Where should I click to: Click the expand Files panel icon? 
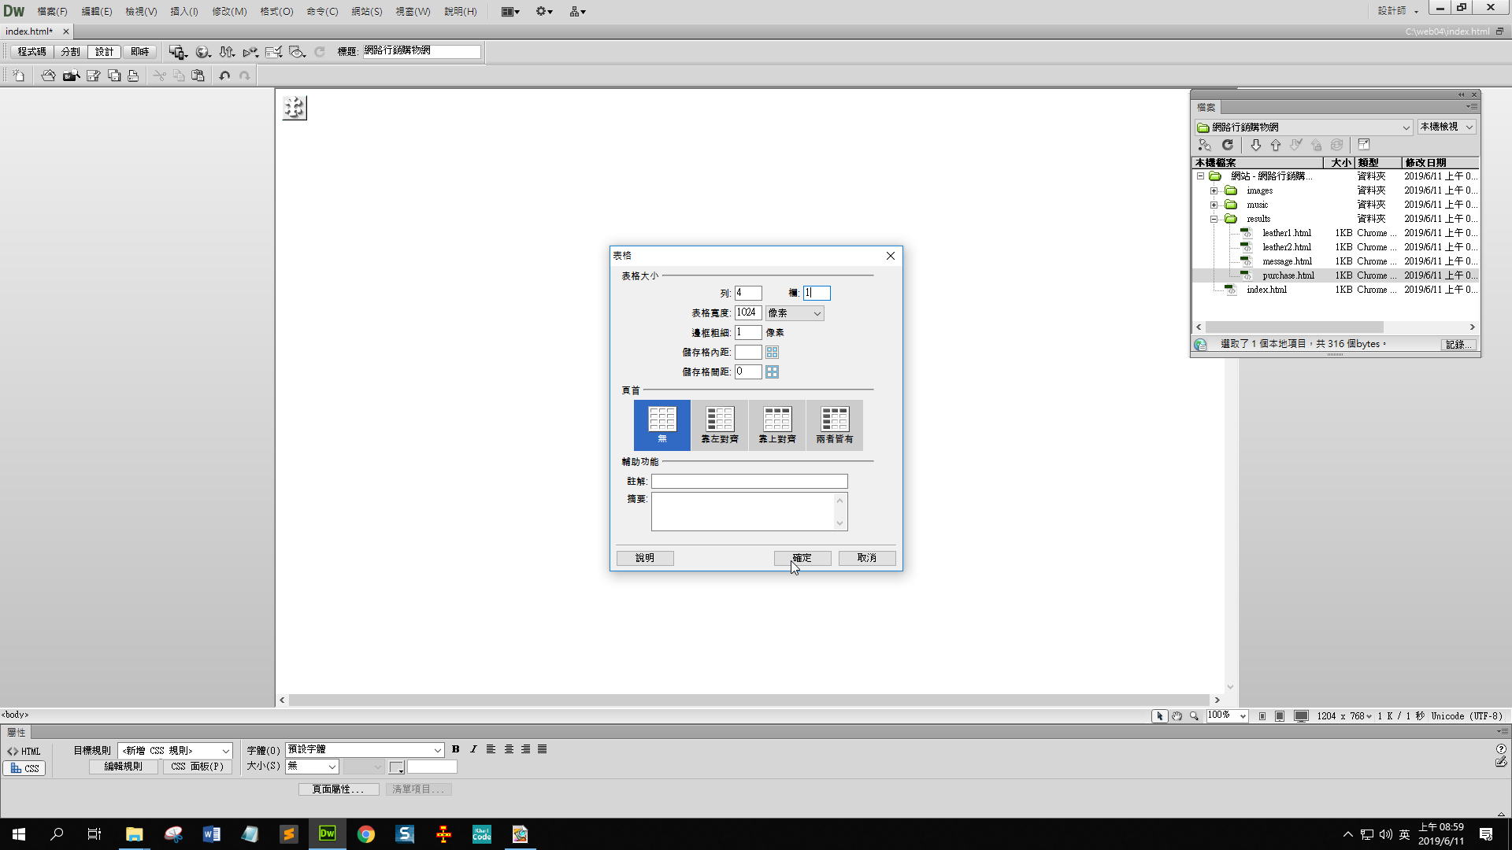[1364, 145]
